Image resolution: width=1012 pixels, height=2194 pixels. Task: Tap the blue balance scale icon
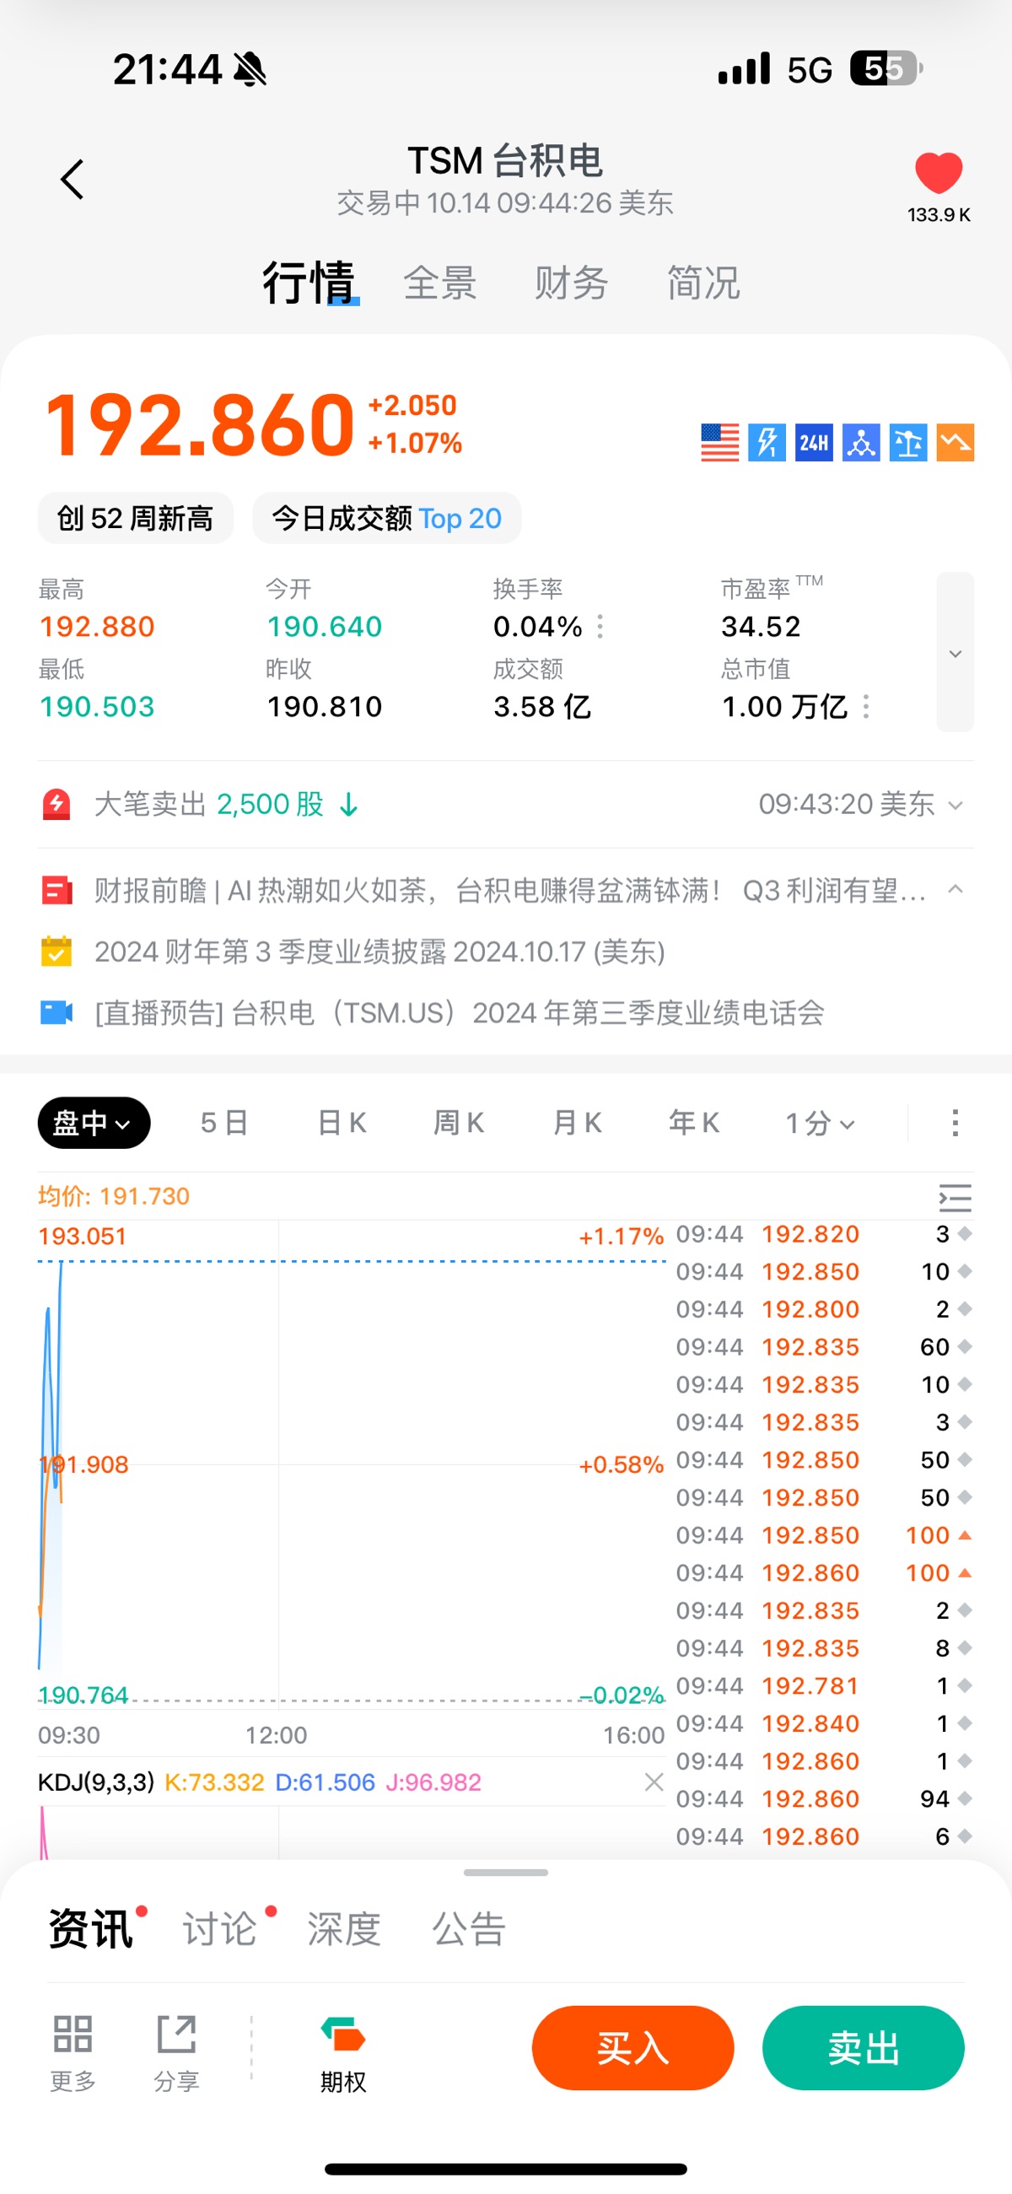tap(908, 442)
